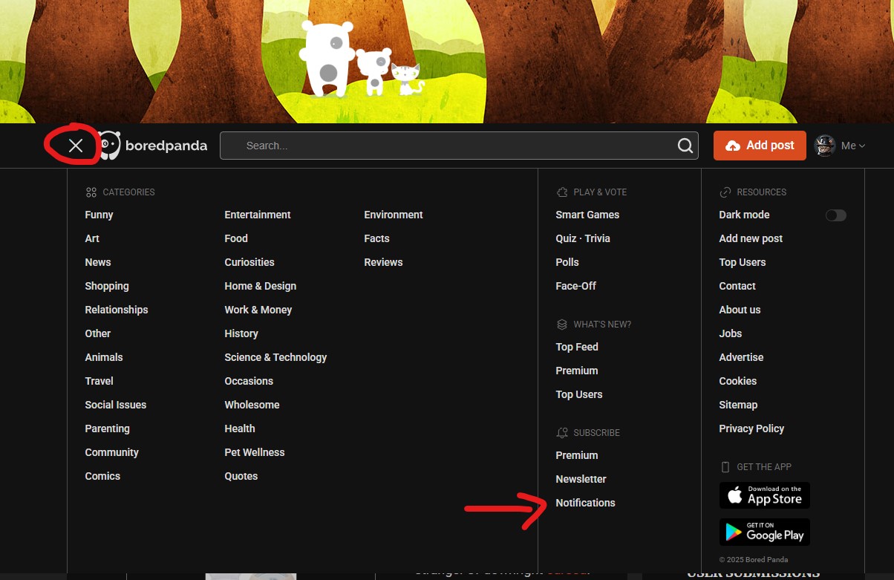Open the Pet Wellness category
Image resolution: width=894 pixels, height=580 pixels.
pyautogui.click(x=254, y=452)
